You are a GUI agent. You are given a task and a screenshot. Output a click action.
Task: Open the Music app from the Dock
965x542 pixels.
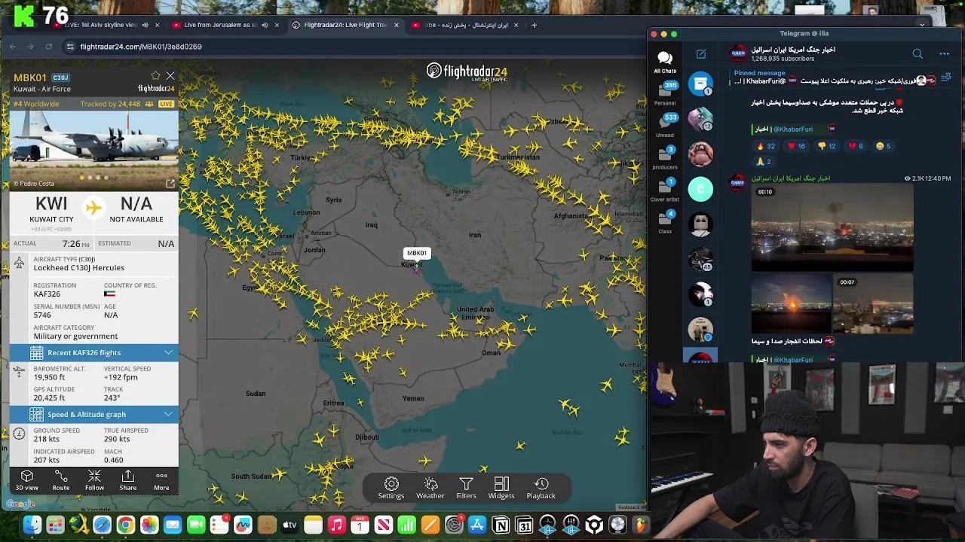(337, 525)
